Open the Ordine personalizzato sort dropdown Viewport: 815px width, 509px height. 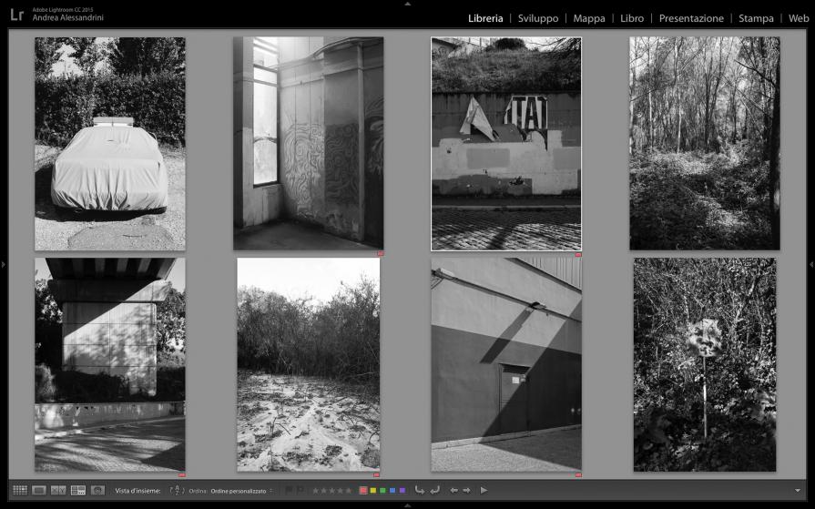[x=240, y=491]
